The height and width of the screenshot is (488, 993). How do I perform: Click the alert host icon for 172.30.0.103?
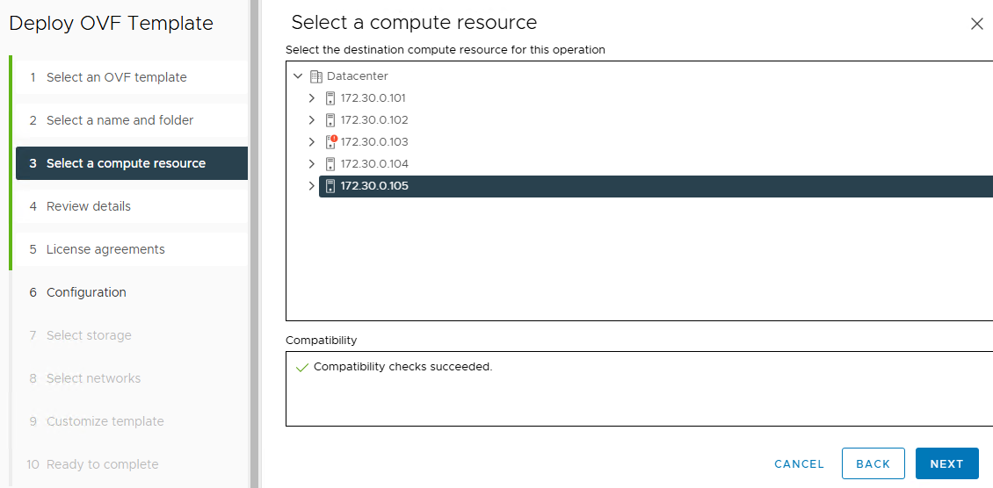(330, 142)
